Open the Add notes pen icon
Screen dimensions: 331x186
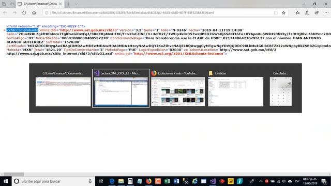pyautogui.click(x=307, y=13)
